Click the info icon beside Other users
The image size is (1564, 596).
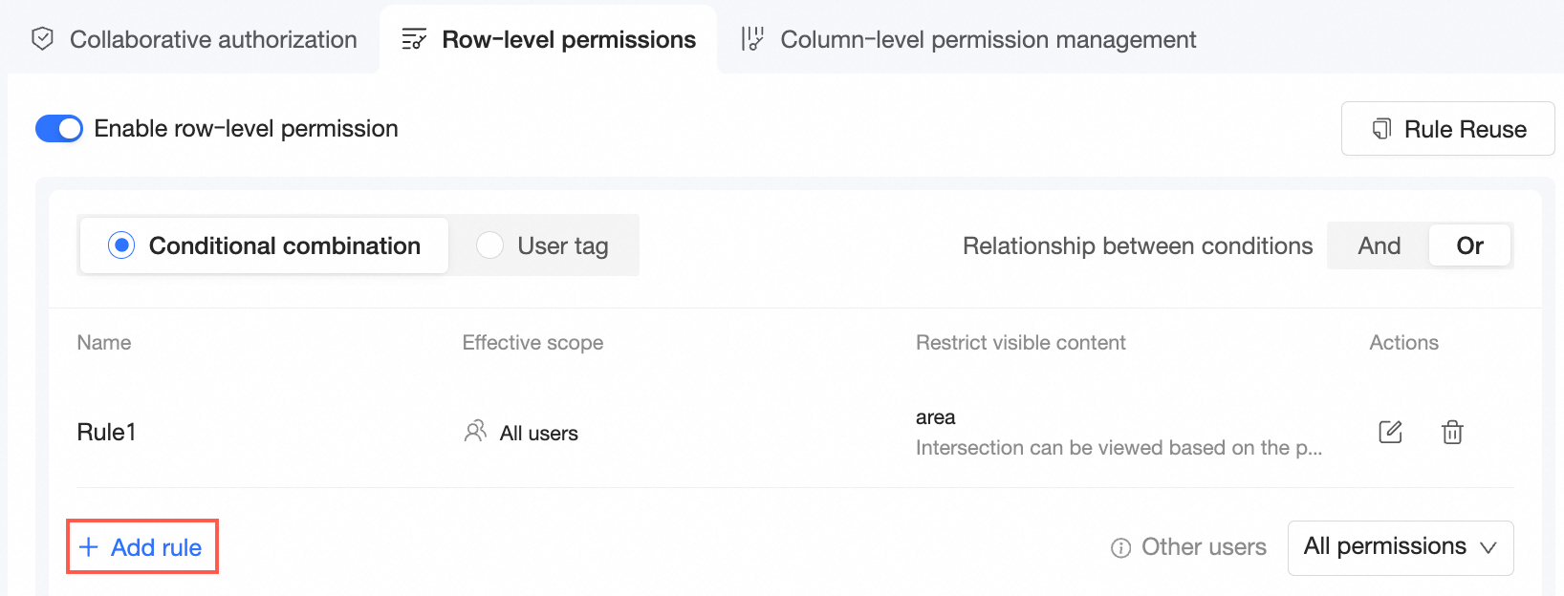[x=1120, y=548]
